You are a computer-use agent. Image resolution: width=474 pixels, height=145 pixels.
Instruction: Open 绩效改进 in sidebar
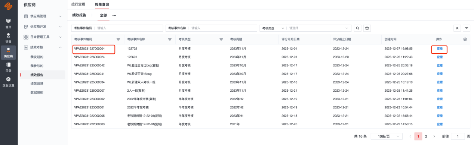point(37,83)
